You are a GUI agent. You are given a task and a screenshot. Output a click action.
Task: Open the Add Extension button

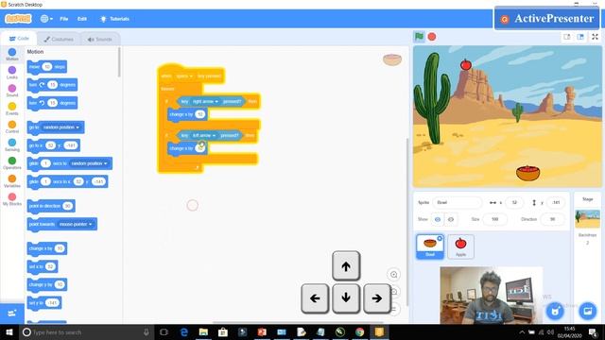pos(12,313)
